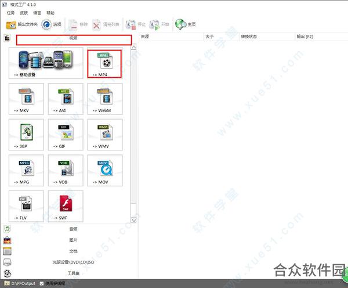
Task: Open the 主页 homepage globe button
Action: click(186, 24)
